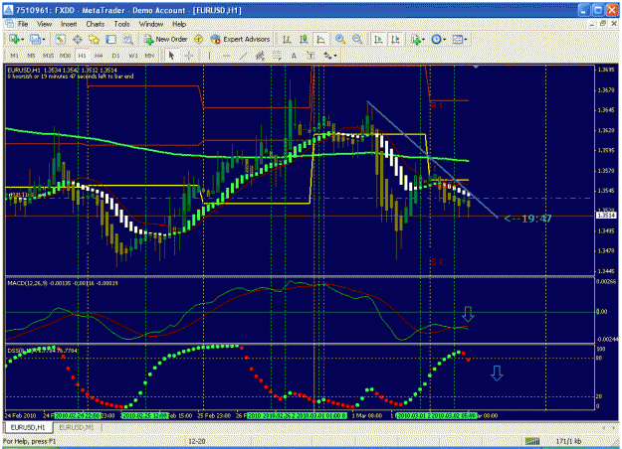622x449 pixels.
Task: Select the Equidistant Channel tool
Action: click(260, 56)
